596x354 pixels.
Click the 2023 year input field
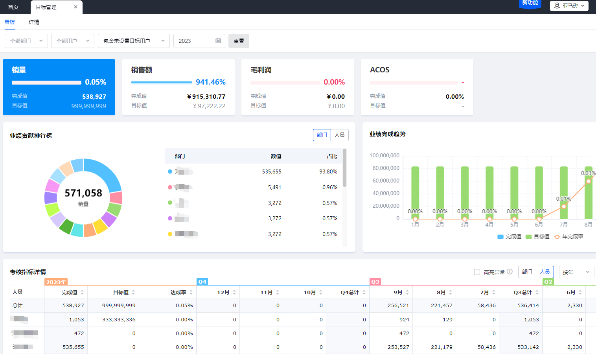click(199, 41)
